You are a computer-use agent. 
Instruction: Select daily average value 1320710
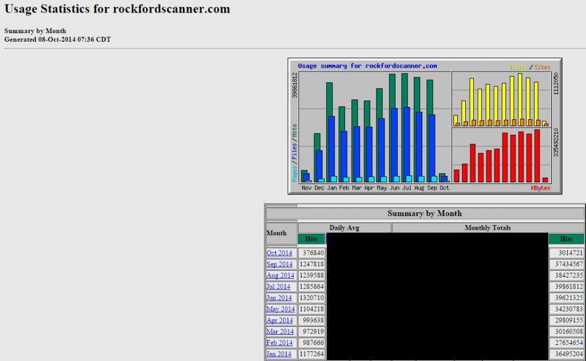click(x=311, y=298)
